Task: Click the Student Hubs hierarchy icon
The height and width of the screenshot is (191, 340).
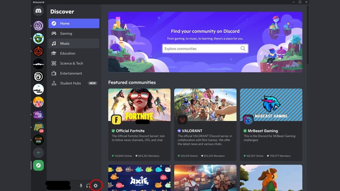Action: 54,83
